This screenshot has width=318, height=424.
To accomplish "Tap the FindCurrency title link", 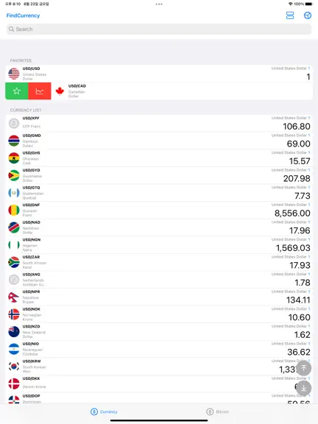I will (x=23, y=15).
